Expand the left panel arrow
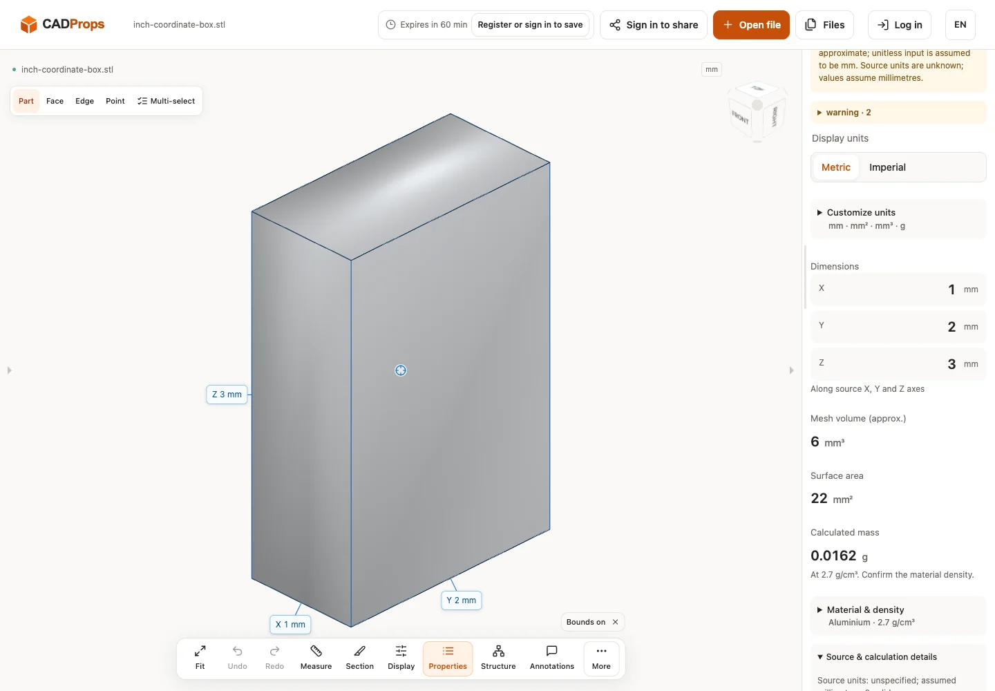 point(9,370)
